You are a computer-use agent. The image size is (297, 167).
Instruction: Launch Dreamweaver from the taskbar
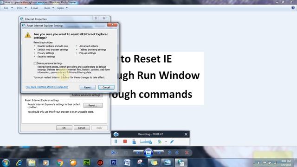(x=87, y=162)
